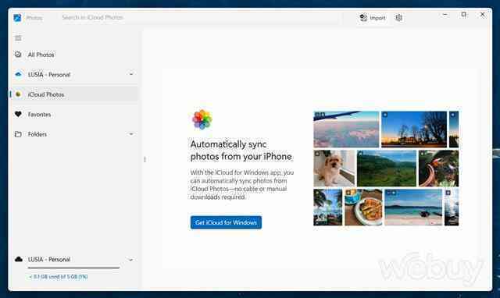Click the palm trees thumbnail
Image resolution: width=500 pixels, height=298 pixels.
(x=328, y=208)
